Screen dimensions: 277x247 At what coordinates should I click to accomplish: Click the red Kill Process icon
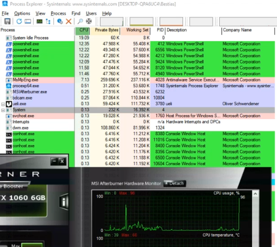[x=68, y=21]
